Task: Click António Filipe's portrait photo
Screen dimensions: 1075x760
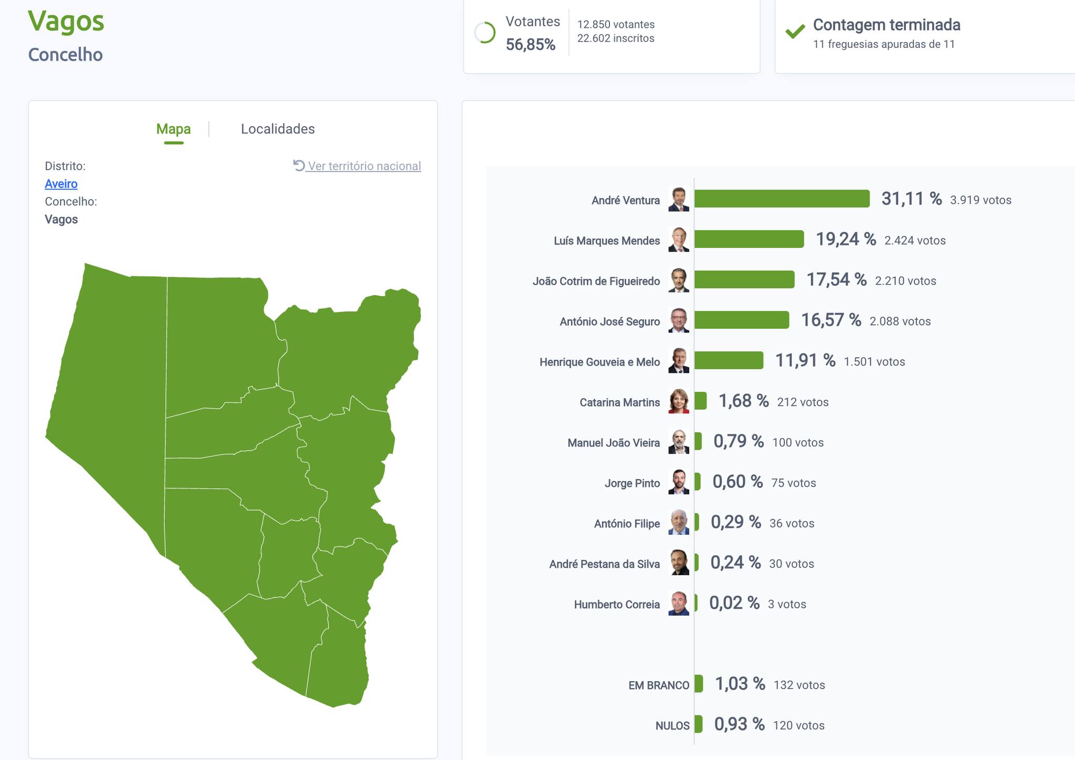Action: [678, 523]
